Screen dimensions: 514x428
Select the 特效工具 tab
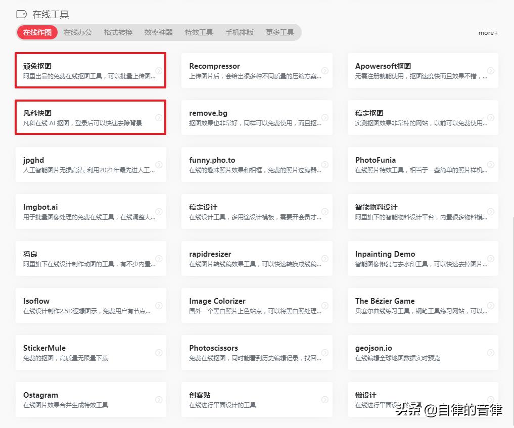199,32
